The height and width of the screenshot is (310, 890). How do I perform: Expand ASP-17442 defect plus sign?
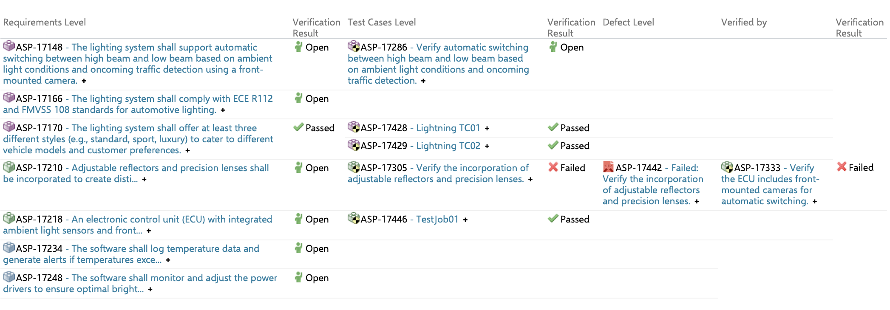point(697,201)
